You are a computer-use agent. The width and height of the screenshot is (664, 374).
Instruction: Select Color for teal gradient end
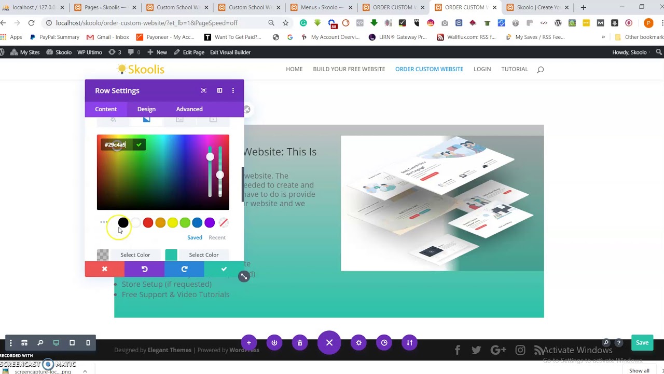coord(204,255)
